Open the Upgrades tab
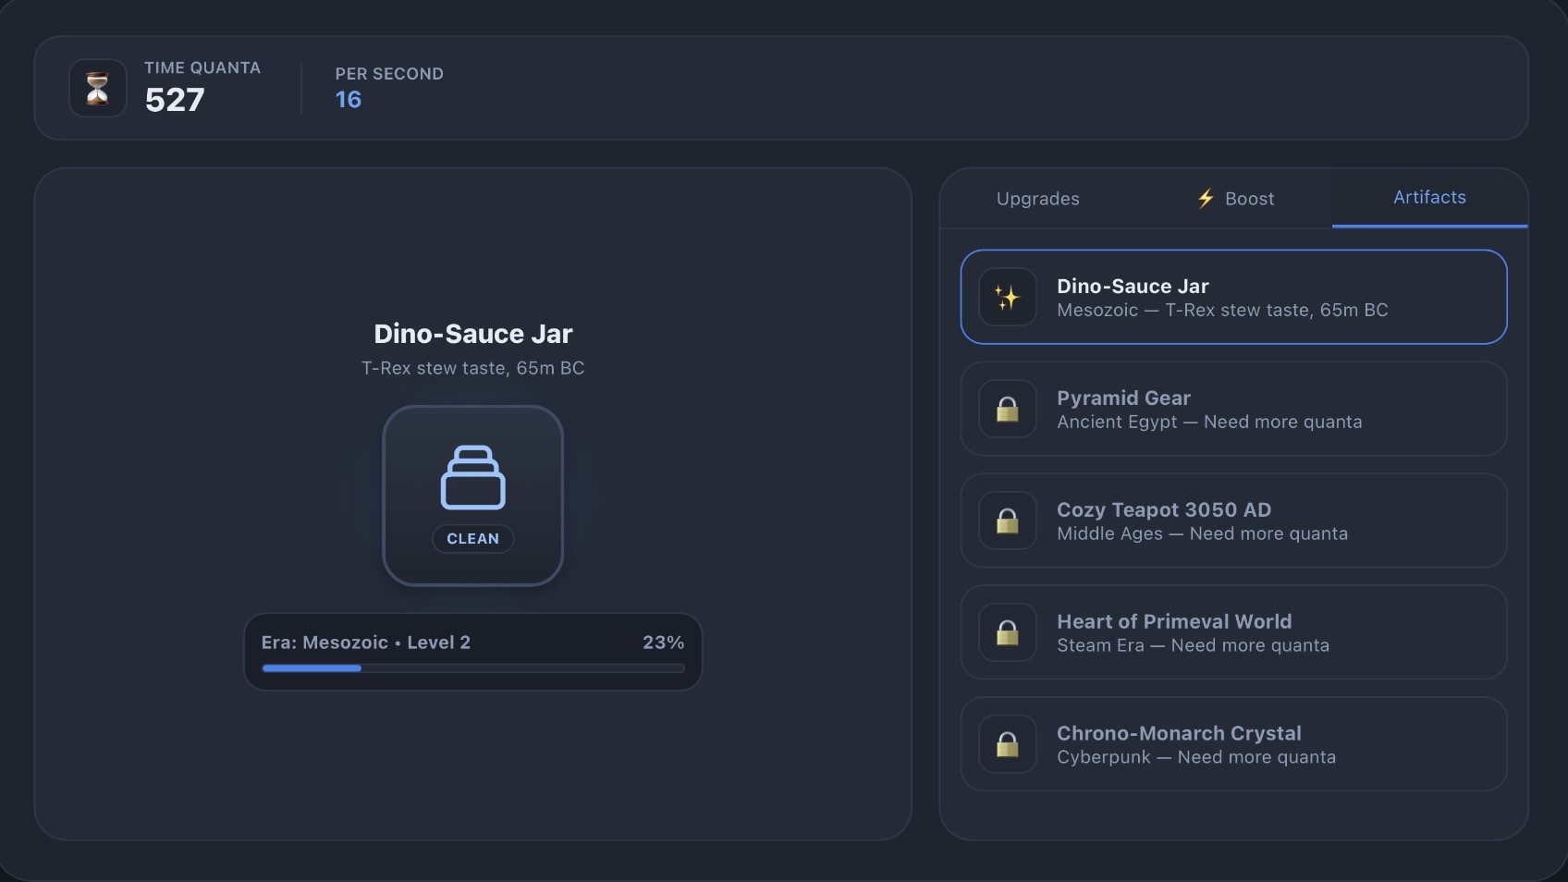Image resolution: width=1568 pixels, height=882 pixels. tap(1037, 199)
